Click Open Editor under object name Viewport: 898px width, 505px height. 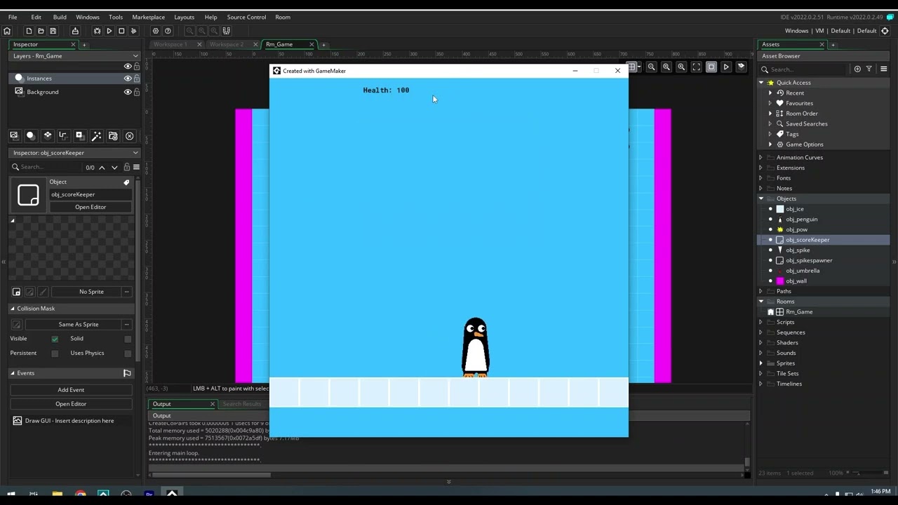tap(91, 207)
